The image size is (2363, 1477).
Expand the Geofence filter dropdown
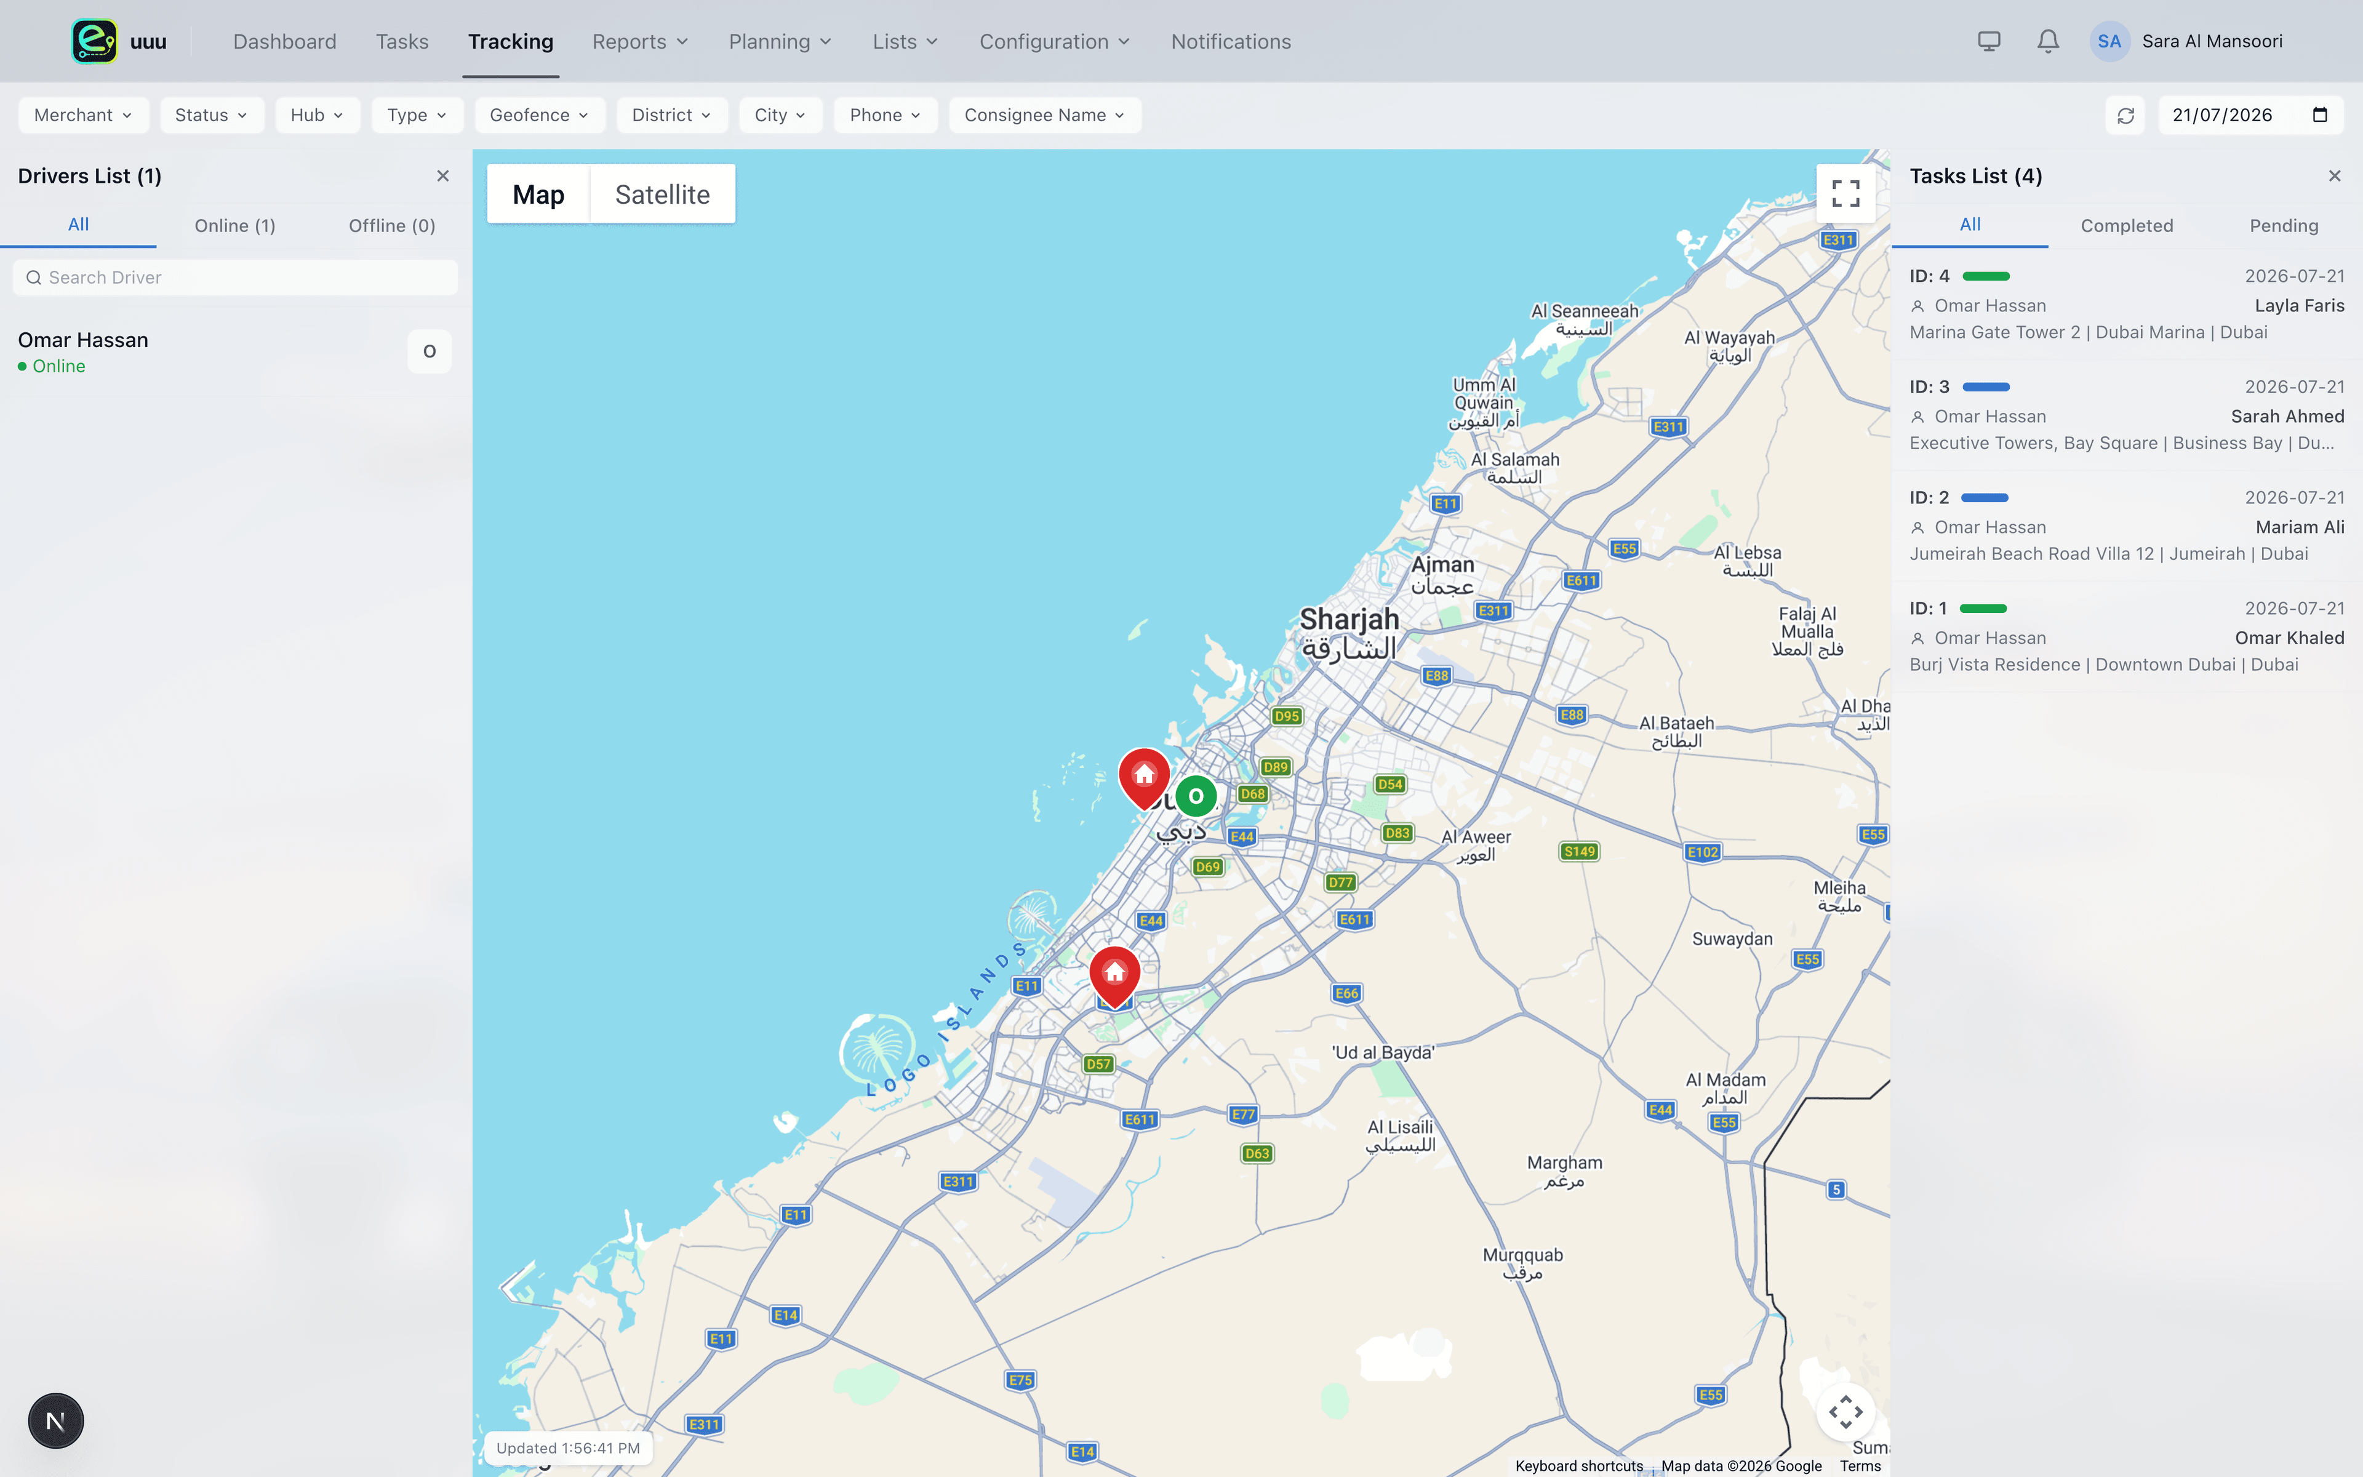[x=539, y=115]
